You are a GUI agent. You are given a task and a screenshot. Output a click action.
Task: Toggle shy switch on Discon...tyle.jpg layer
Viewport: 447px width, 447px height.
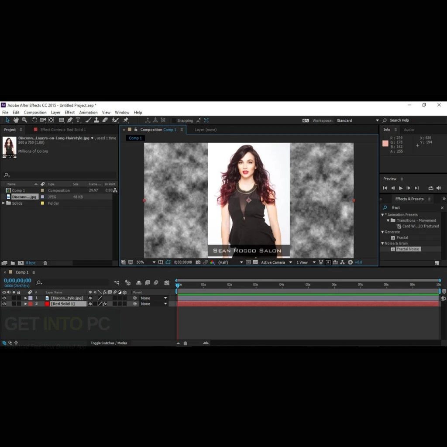point(90,298)
